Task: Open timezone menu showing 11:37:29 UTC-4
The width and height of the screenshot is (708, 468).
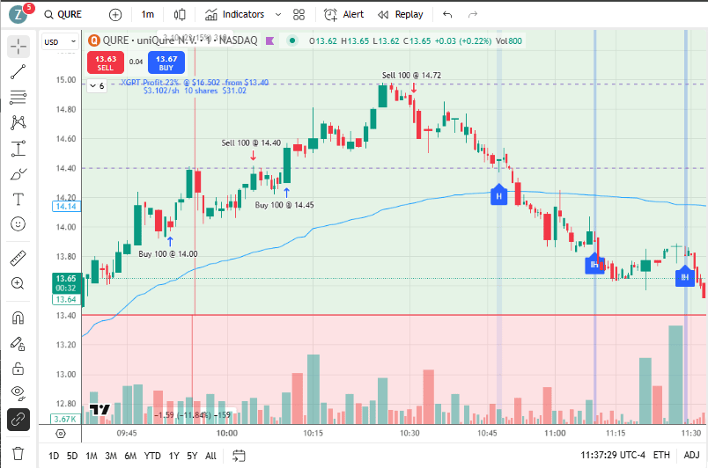Action: (613, 456)
